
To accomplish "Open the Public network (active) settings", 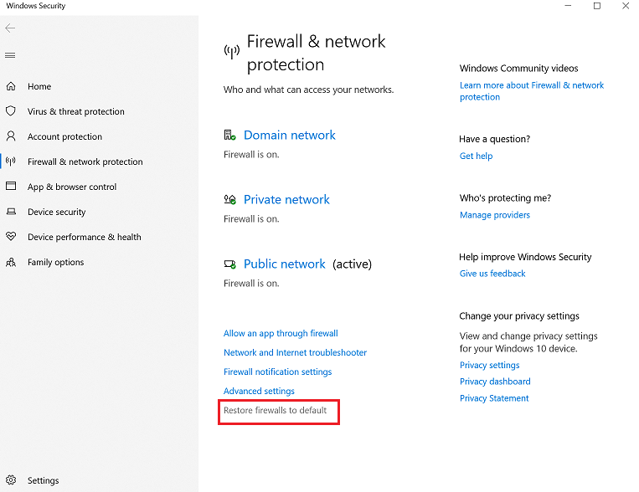I will [x=284, y=264].
